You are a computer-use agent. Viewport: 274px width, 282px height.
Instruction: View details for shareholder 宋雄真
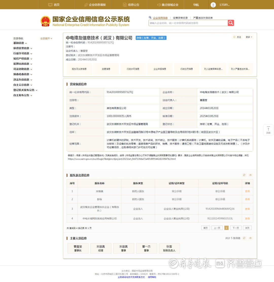[x=247, y=191]
